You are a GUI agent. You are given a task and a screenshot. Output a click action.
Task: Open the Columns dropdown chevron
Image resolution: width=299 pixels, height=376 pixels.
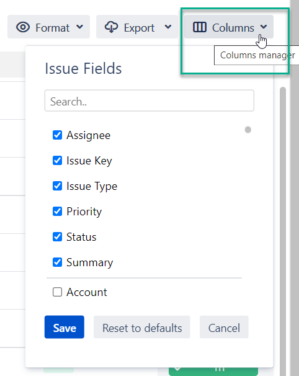(264, 27)
